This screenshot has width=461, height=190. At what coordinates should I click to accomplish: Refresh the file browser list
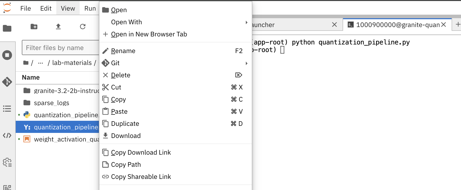tap(83, 27)
